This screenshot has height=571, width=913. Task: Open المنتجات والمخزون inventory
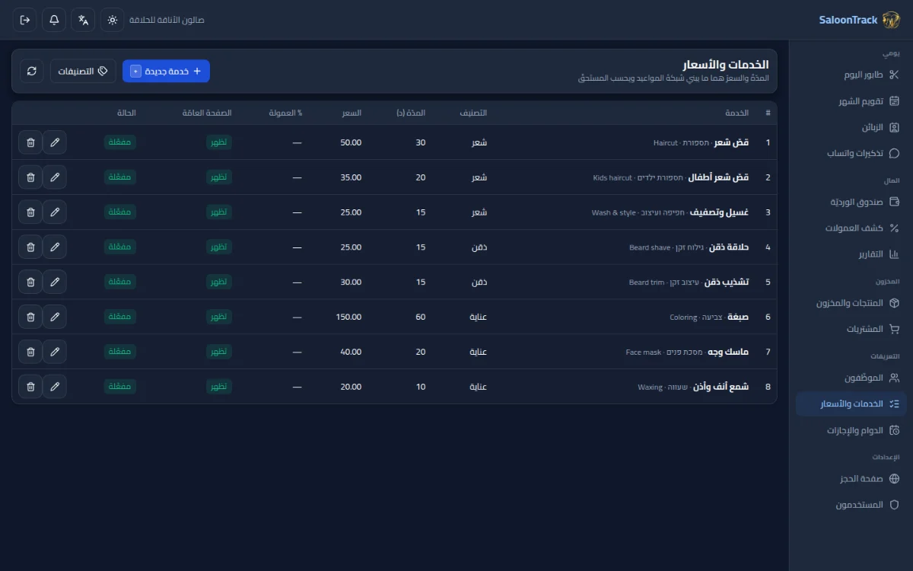coord(851,303)
